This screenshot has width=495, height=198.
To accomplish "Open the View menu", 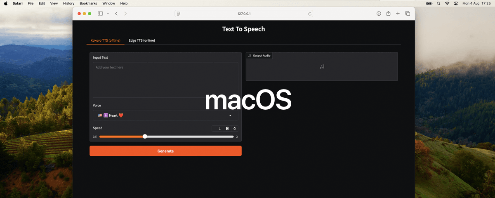I will click(54, 3).
